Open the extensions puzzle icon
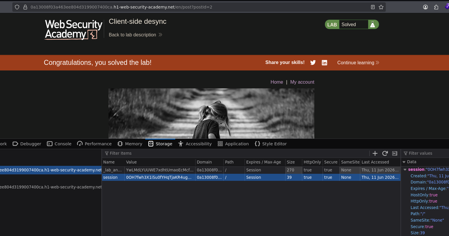The height and width of the screenshot is (236, 449). pyautogui.click(x=436, y=7)
